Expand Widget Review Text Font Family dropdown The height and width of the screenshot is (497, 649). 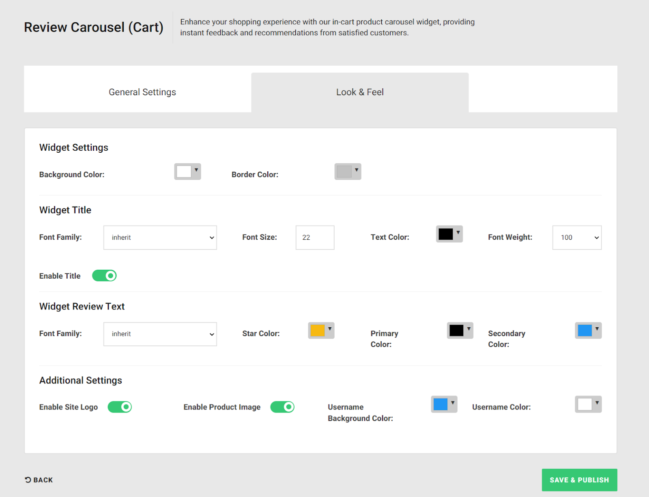tap(160, 334)
